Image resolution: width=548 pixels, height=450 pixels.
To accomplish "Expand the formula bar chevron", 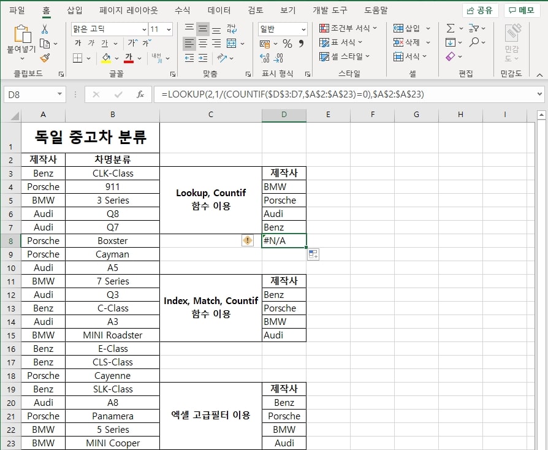I will point(539,94).
